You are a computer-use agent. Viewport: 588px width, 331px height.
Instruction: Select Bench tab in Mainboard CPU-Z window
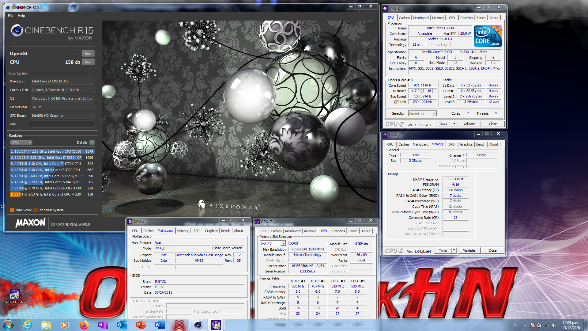click(226, 231)
